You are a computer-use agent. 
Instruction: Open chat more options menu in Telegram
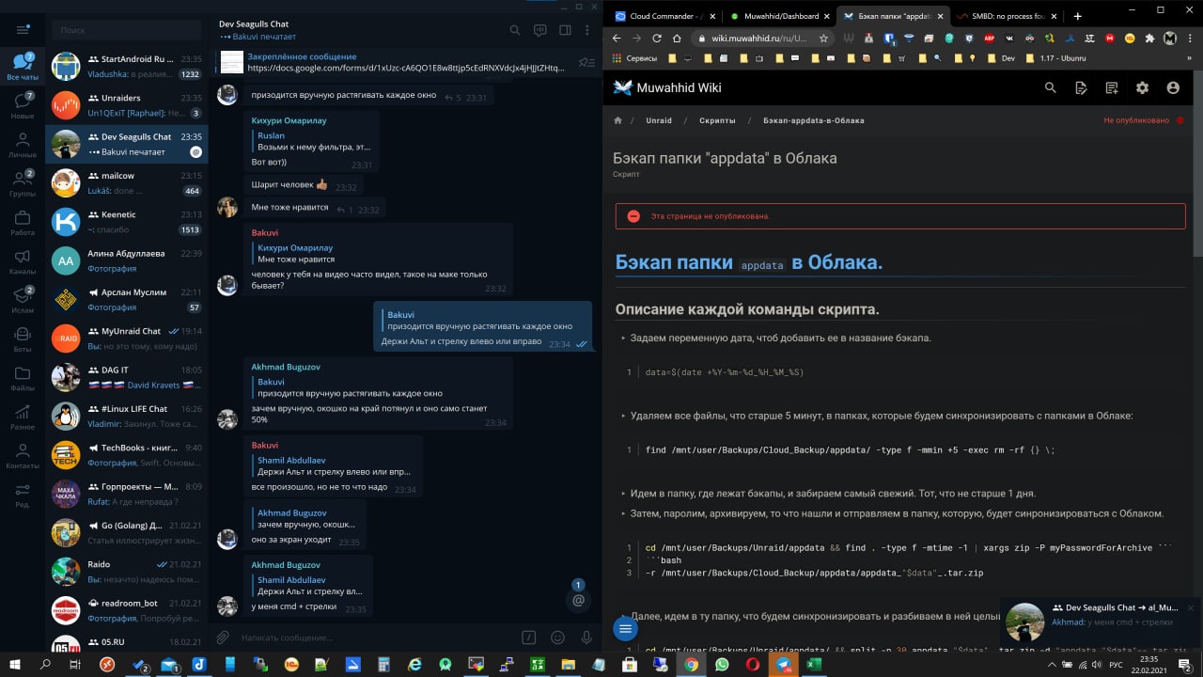pyautogui.click(x=587, y=30)
